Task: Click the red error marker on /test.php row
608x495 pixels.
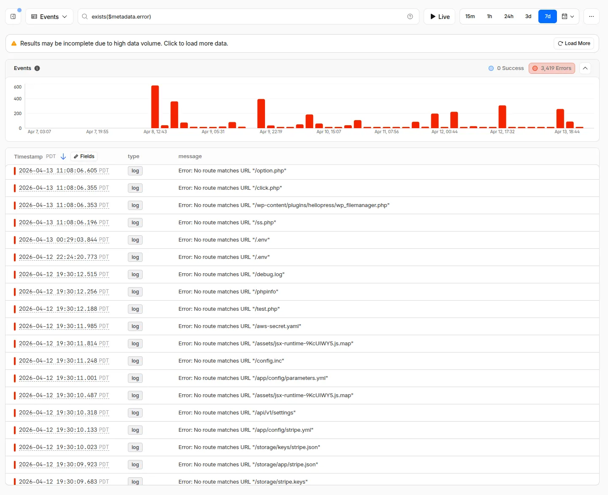Action: 15,309
